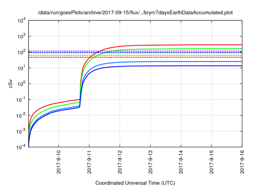Click the 10^2 y-axis tick label
This screenshot has width=267, height=187.
pos(21,52)
